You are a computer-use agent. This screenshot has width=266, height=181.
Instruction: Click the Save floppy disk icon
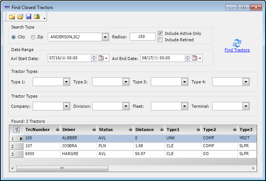(29, 17)
